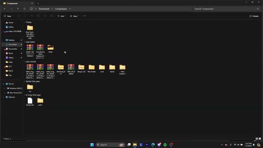
Task: Select the first elden_ring_dlc archive
Action: pyautogui.click(x=30, y=71)
